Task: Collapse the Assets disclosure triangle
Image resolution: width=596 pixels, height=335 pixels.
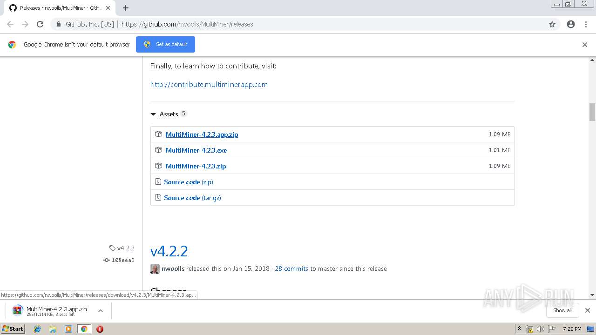Action: 153,114
